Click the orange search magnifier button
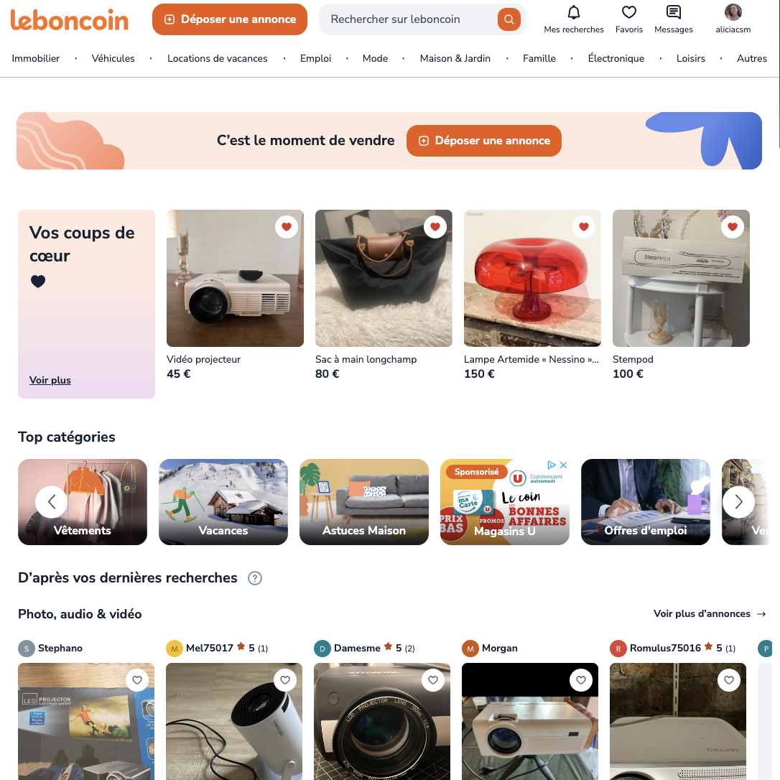The height and width of the screenshot is (780, 780). [x=509, y=19]
